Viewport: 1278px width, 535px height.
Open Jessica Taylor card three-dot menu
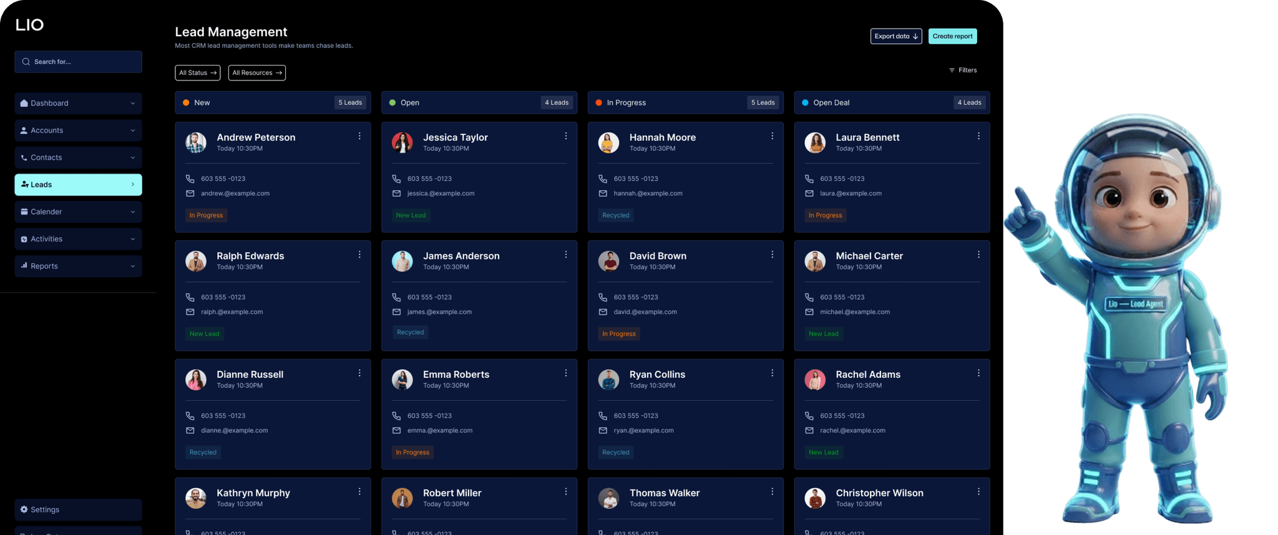(566, 136)
